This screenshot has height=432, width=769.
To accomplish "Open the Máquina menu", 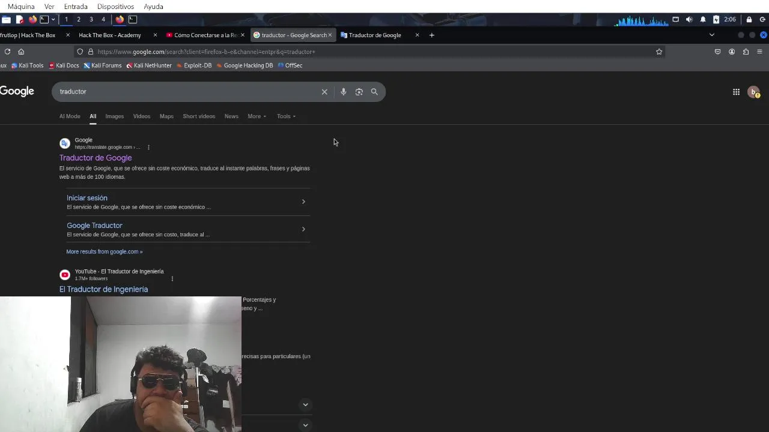I will (21, 7).
